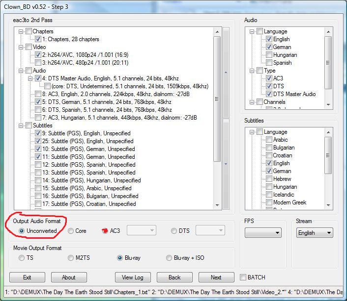The image size is (347, 301).
Task: Uncheck DTS Master Audio type filter
Action: (x=269, y=94)
